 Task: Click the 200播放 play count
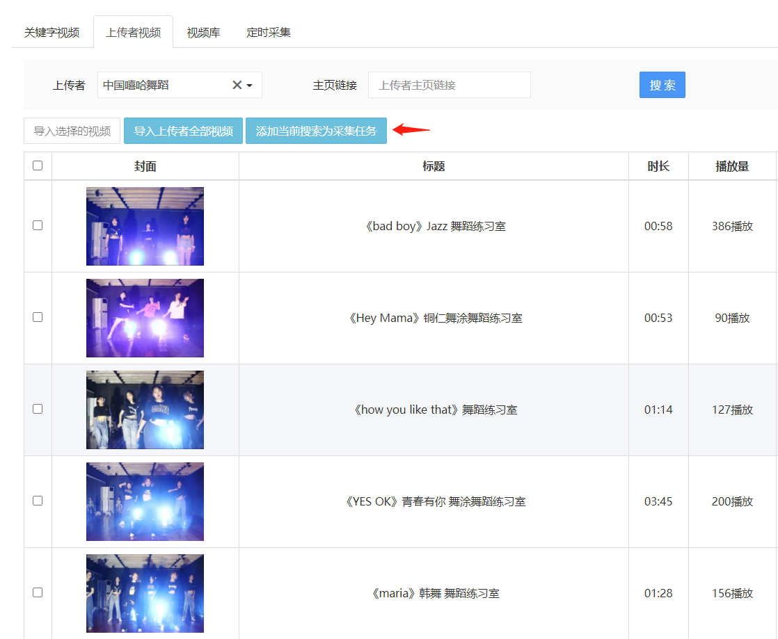pos(732,501)
